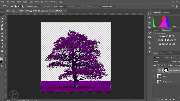Open the File menu

[x=2, y=2]
